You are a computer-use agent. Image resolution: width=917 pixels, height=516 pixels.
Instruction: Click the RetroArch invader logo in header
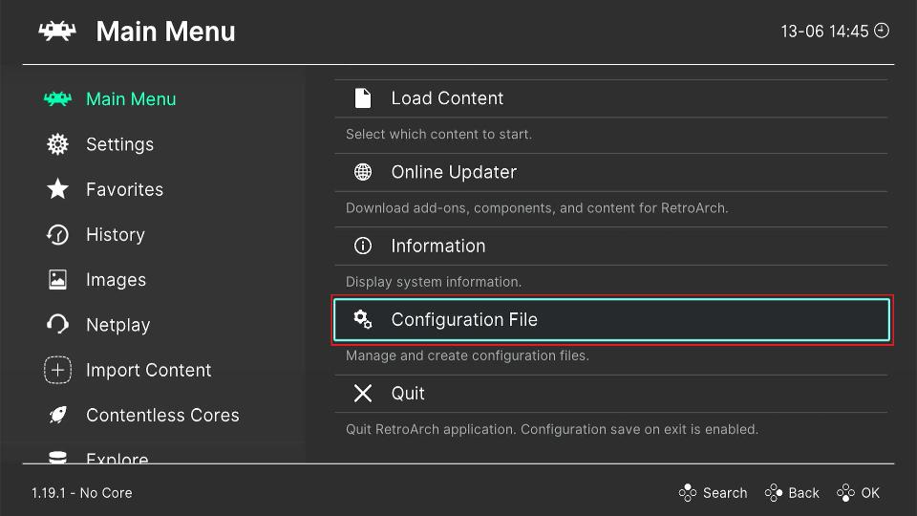coord(57,31)
